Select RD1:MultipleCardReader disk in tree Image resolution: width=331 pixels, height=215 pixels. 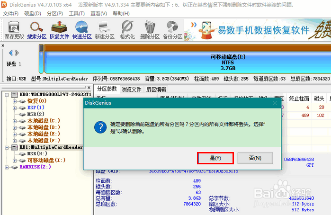(51, 147)
